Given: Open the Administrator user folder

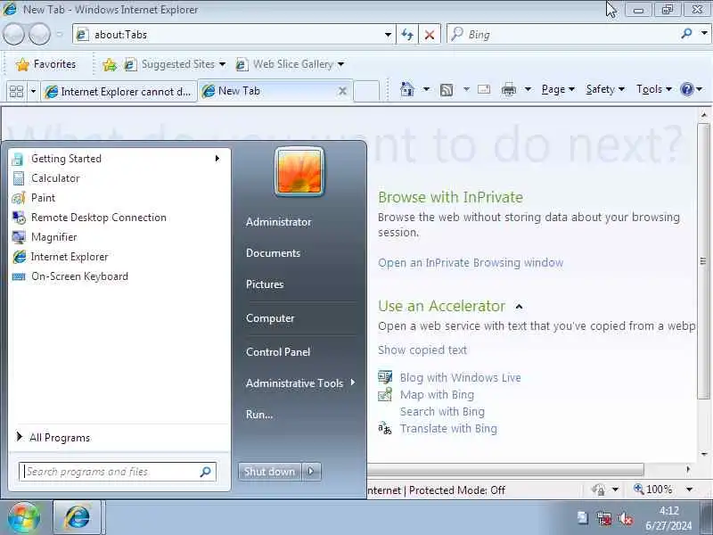Looking at the screenshot, I should (278, 222).
